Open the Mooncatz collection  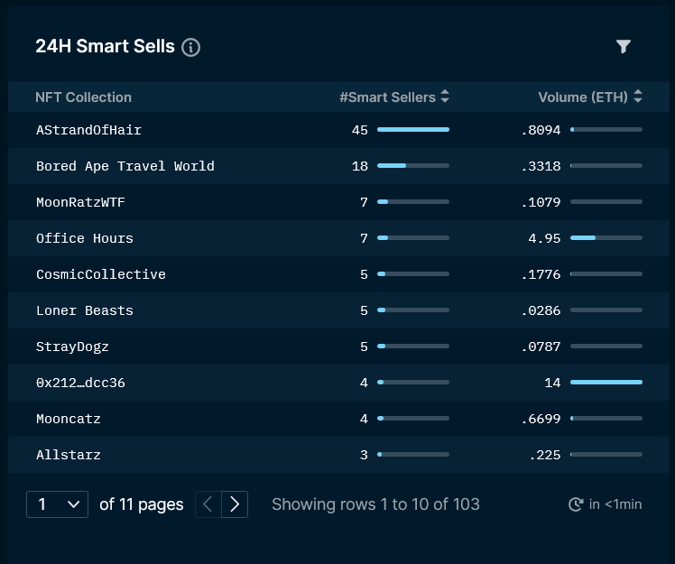pos(69,419)
